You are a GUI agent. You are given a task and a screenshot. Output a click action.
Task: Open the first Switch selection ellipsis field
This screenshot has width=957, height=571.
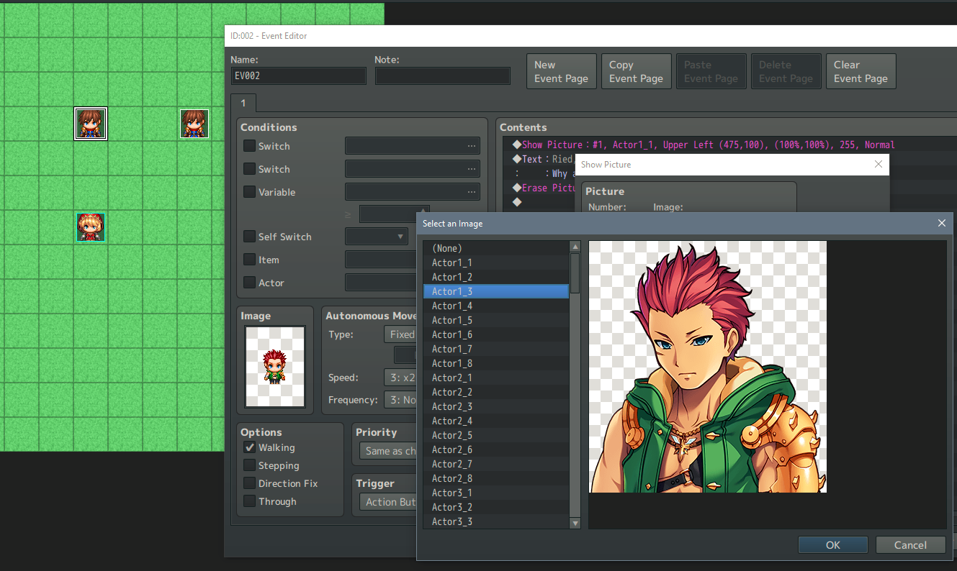[412, 146]
